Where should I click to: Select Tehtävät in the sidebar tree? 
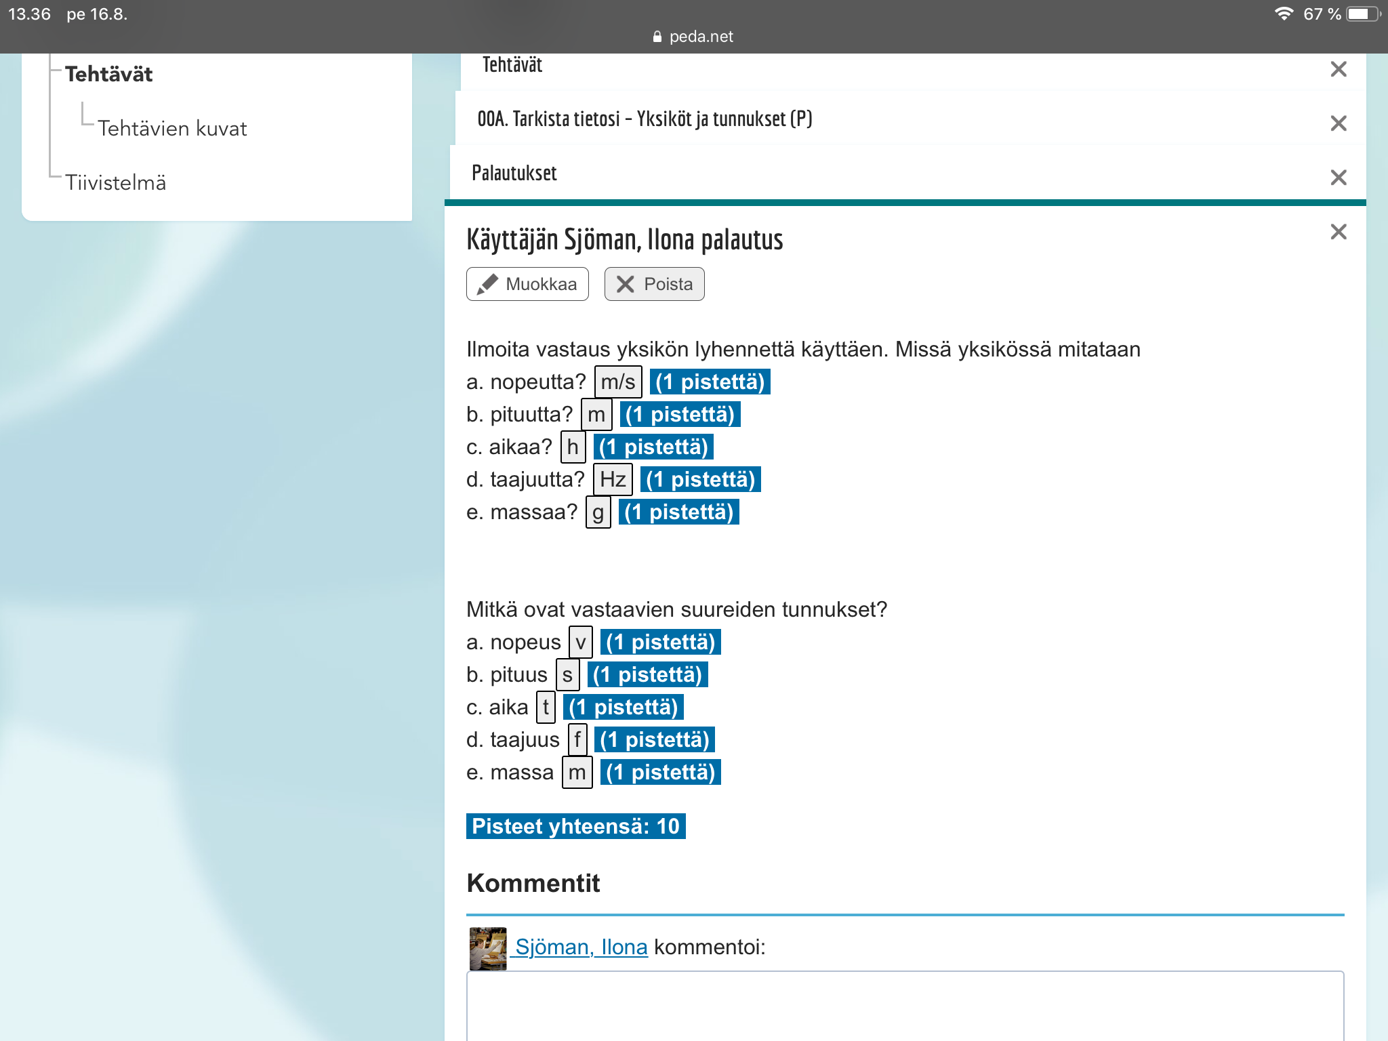[108, 74]
